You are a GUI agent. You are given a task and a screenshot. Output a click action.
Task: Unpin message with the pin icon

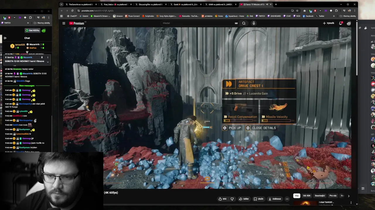tap(42, 57)
